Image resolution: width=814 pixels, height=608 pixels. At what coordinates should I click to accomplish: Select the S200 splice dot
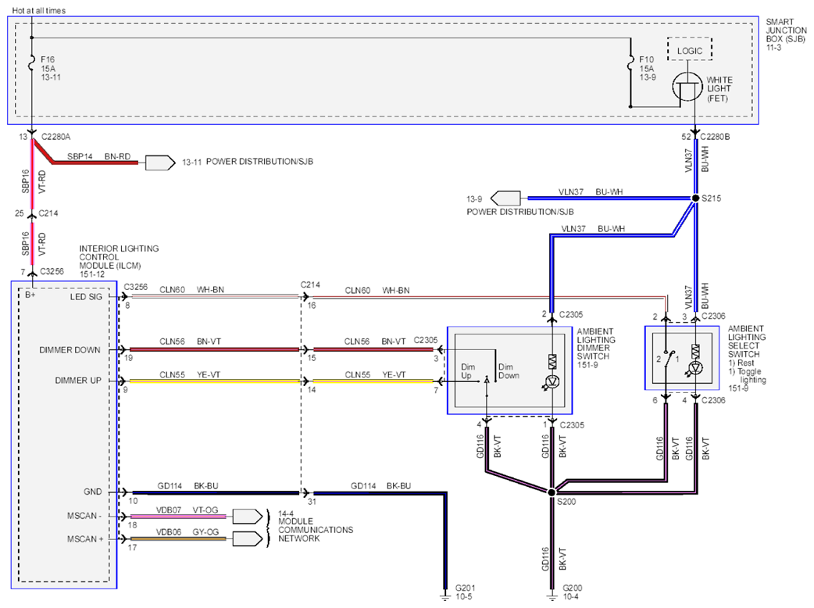click(x=552, y=492)
